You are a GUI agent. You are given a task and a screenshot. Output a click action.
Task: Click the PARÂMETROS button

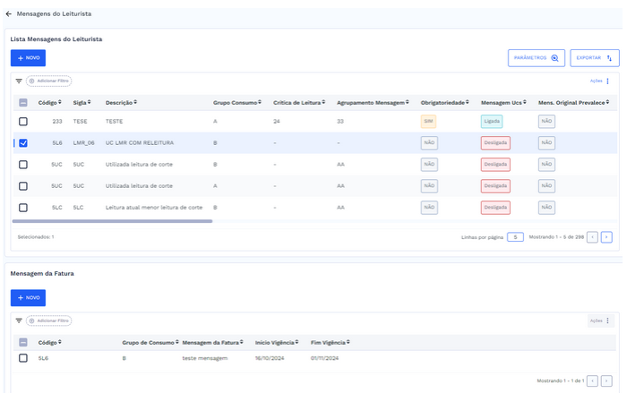coord(536,58)
